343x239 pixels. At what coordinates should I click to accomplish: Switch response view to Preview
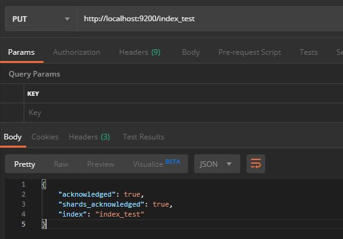point(101,164)
